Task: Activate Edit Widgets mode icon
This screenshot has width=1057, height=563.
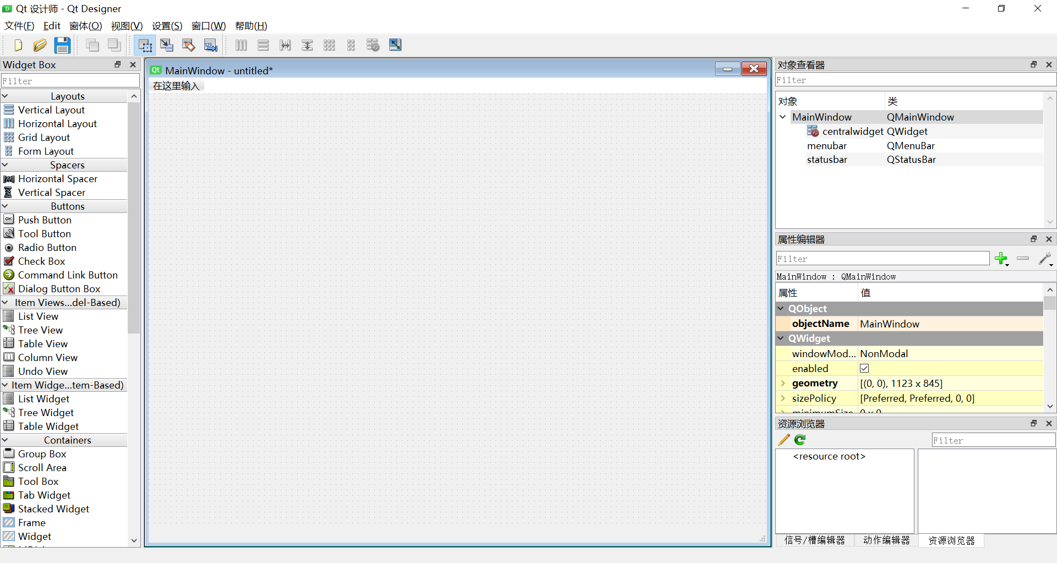Action: 145,45
